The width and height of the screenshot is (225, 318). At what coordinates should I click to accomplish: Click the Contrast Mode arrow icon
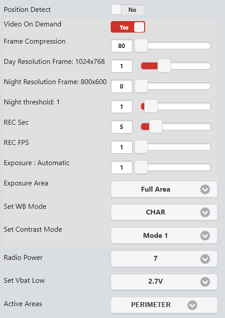click(205, 236)
